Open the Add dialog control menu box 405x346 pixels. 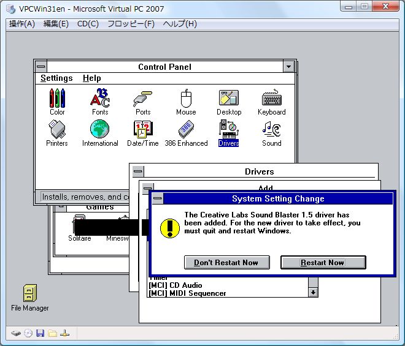148,187
